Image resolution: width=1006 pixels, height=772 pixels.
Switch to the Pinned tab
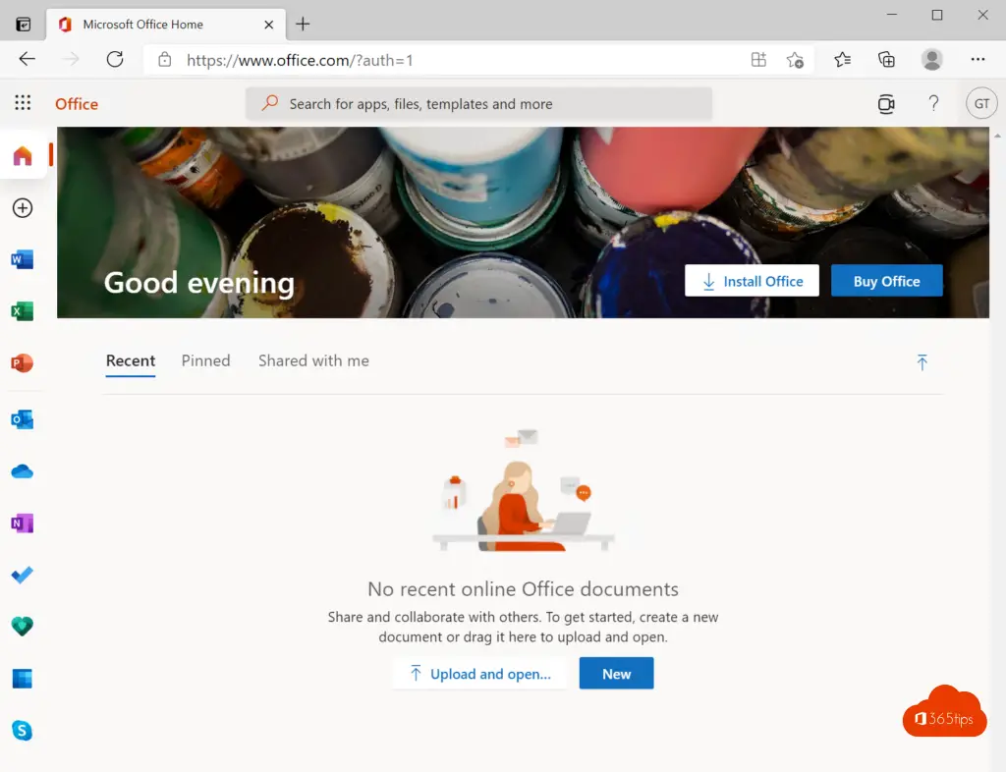(205, 360)
